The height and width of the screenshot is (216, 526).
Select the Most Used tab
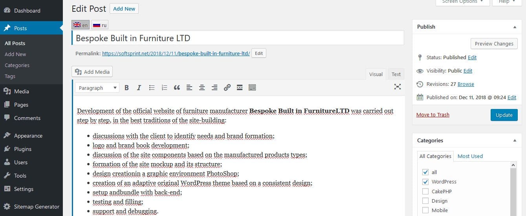(470, 156)
